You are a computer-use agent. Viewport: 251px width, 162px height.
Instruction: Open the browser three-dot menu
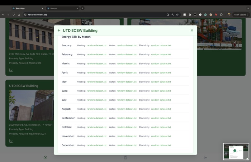click(248, 15)
